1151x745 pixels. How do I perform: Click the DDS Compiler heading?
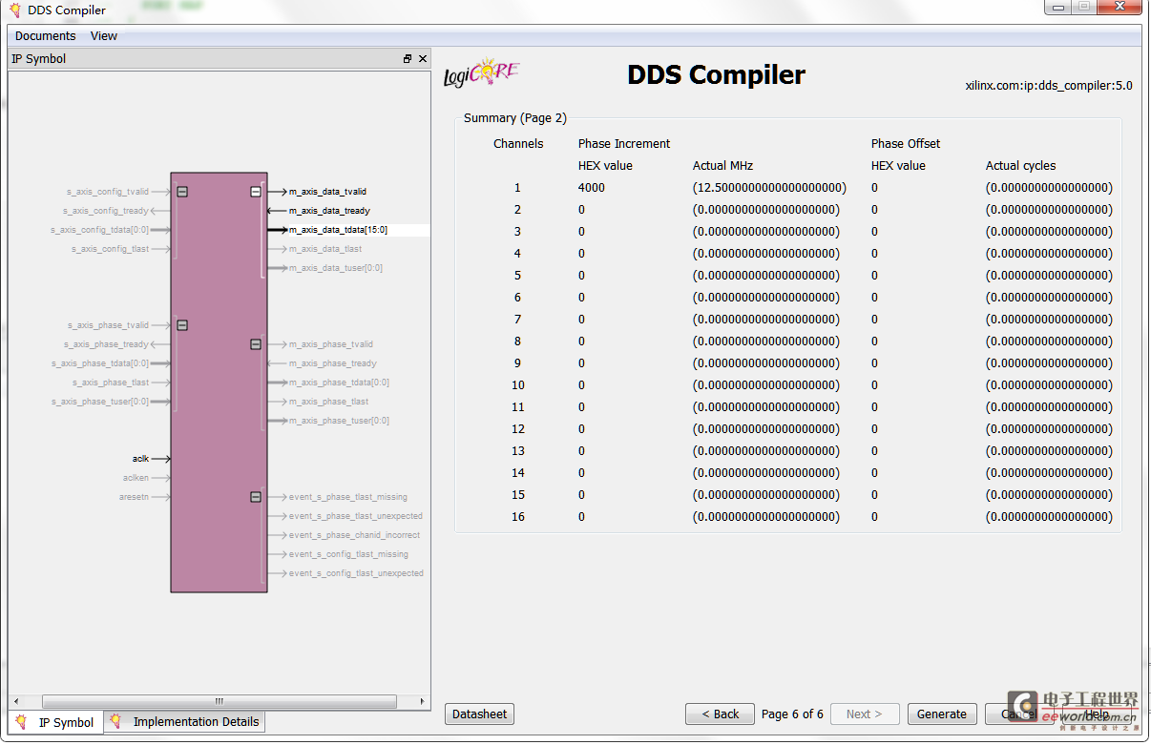point(717,74)
